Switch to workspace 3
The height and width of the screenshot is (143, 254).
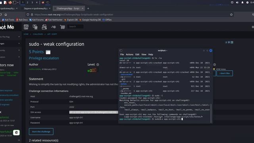[x=32, y=2]
